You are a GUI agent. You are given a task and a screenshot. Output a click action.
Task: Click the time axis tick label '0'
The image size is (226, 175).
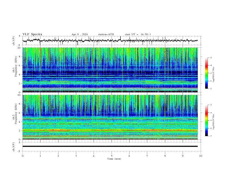pos(23,156)
